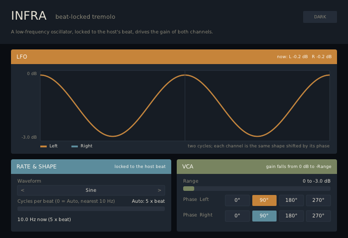Click the 'now: L -0.2 dB' readout
Viewport: 348px width, 238px height.
pos(292,57)
